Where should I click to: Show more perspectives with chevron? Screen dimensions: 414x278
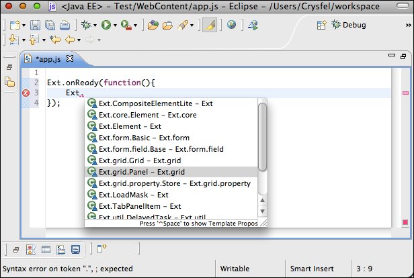[408, 26]
